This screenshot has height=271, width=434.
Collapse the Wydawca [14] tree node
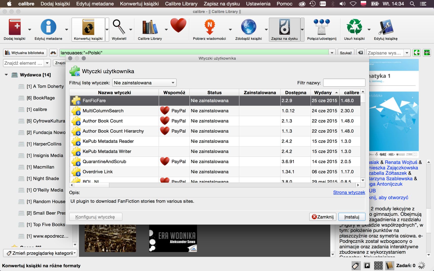[x=6, y=75]
